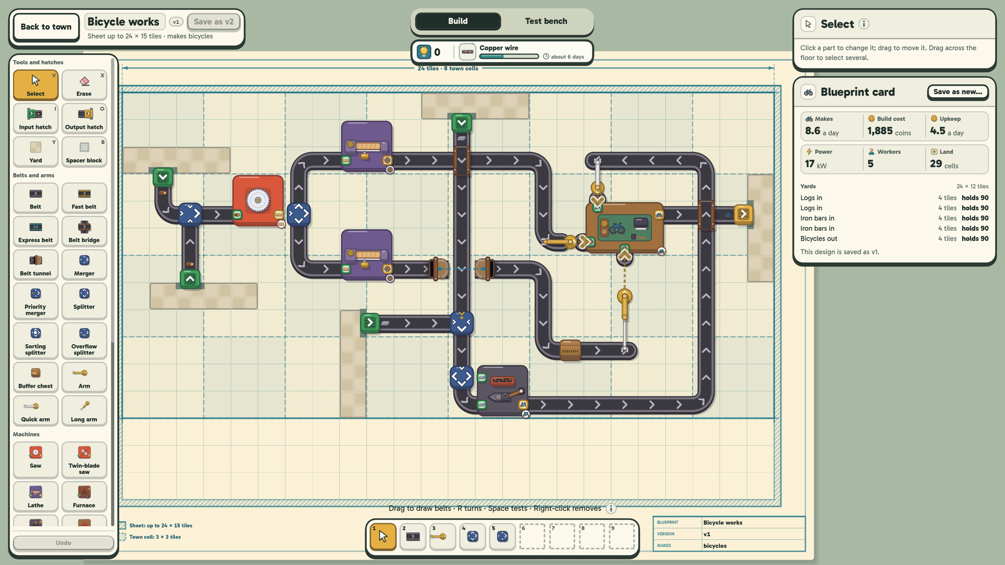Open the Select tool info icon
This screenshot has height=565, width=1005.
[864, 24]
